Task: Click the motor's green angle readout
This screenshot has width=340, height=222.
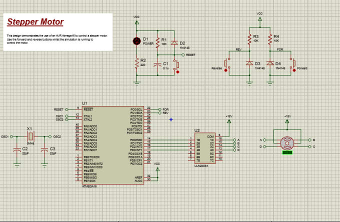Action: [x=287, y=152]
